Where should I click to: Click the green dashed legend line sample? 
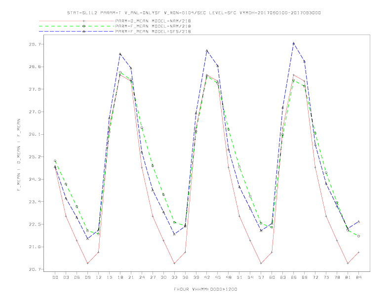tap(77, 26)
